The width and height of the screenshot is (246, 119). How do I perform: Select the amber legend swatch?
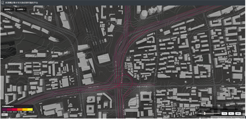[x=25, y=109]
